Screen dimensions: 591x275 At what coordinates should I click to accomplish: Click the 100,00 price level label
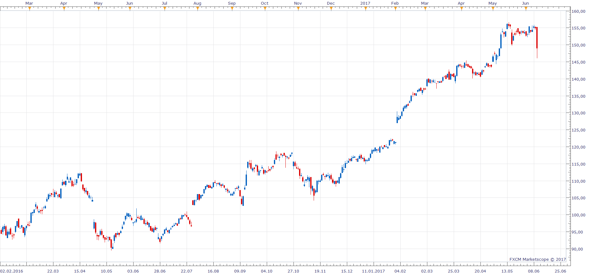coord(579,215)
